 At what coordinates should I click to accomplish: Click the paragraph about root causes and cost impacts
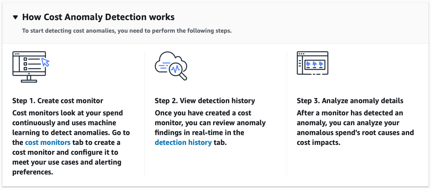355,128
